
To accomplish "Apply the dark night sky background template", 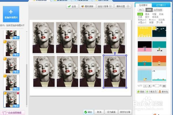I will 159,32.
